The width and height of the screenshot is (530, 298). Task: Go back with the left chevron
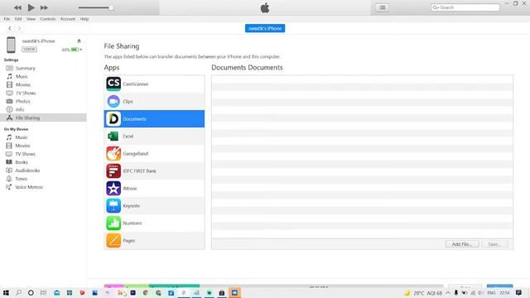(x=10, y=28)
